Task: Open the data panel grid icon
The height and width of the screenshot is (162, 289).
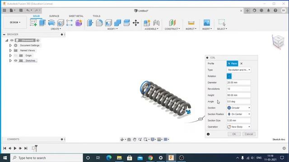Action: pos(5,10)
